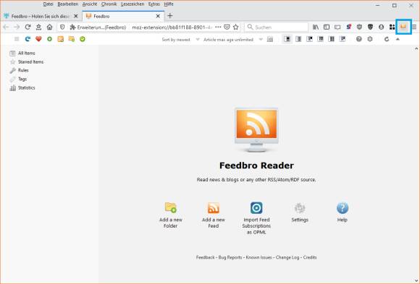Open the Ansicht menu
This screenshot has height=284, width=420.
click(90, 4)
